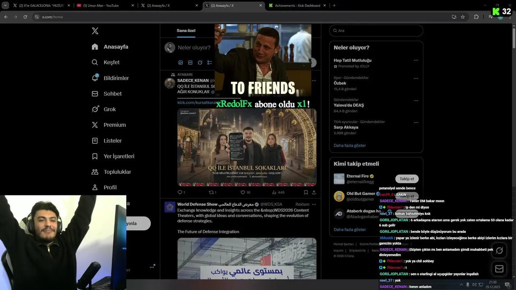Bookmark this page with the star
The image size is (516, 290).
pyautogui.click(x=463, y=17)
